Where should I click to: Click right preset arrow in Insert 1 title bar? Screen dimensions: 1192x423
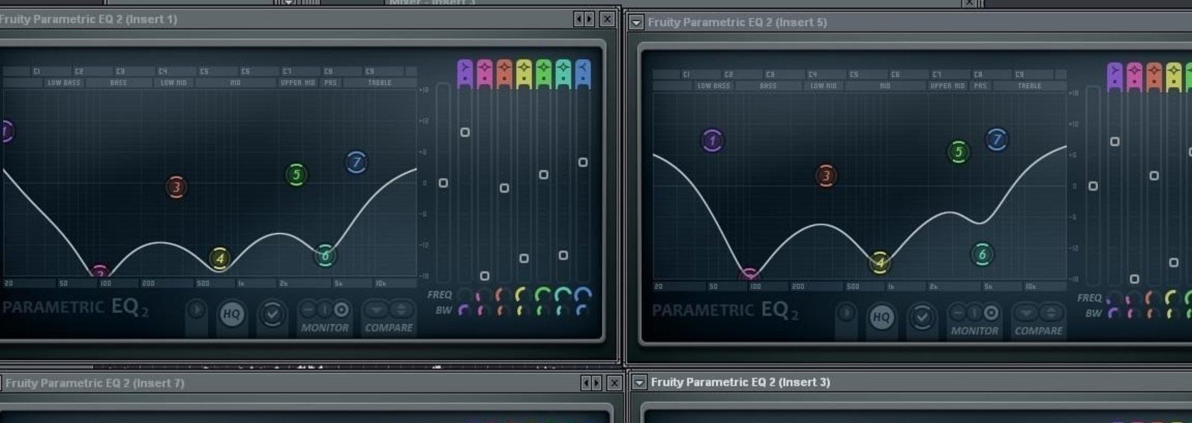589,19
